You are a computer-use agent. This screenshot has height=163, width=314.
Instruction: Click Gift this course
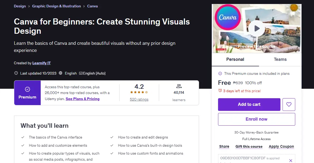(x=249, y=146)
